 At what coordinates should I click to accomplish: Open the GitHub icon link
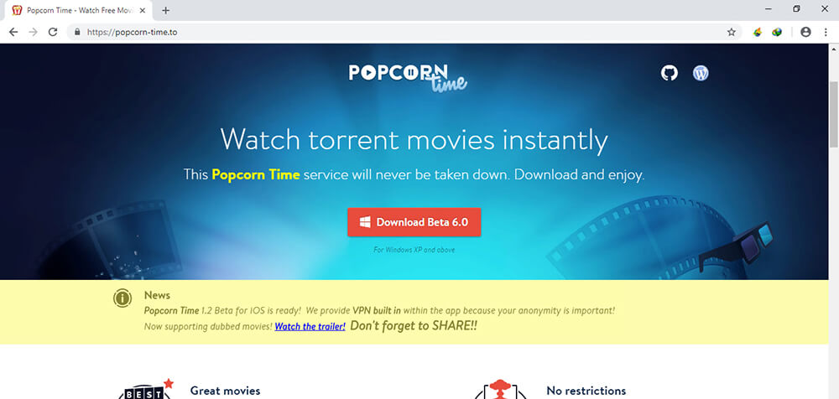(669, 73)
